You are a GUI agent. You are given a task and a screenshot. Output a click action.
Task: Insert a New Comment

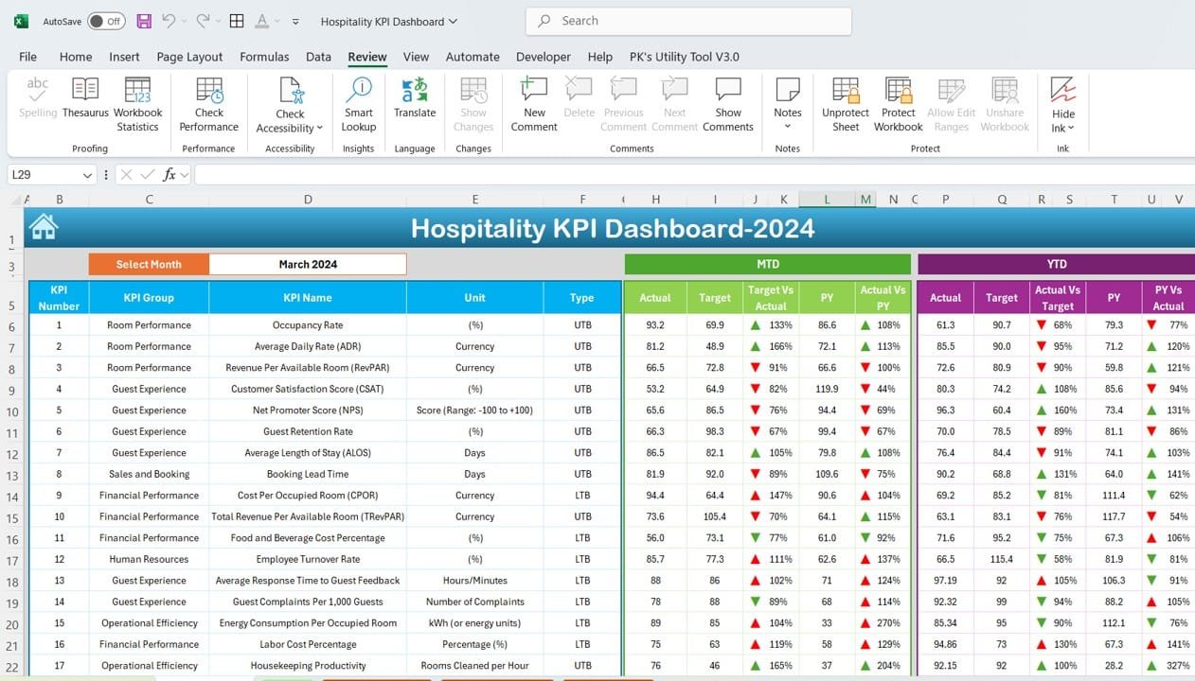(x=533, y=102)
